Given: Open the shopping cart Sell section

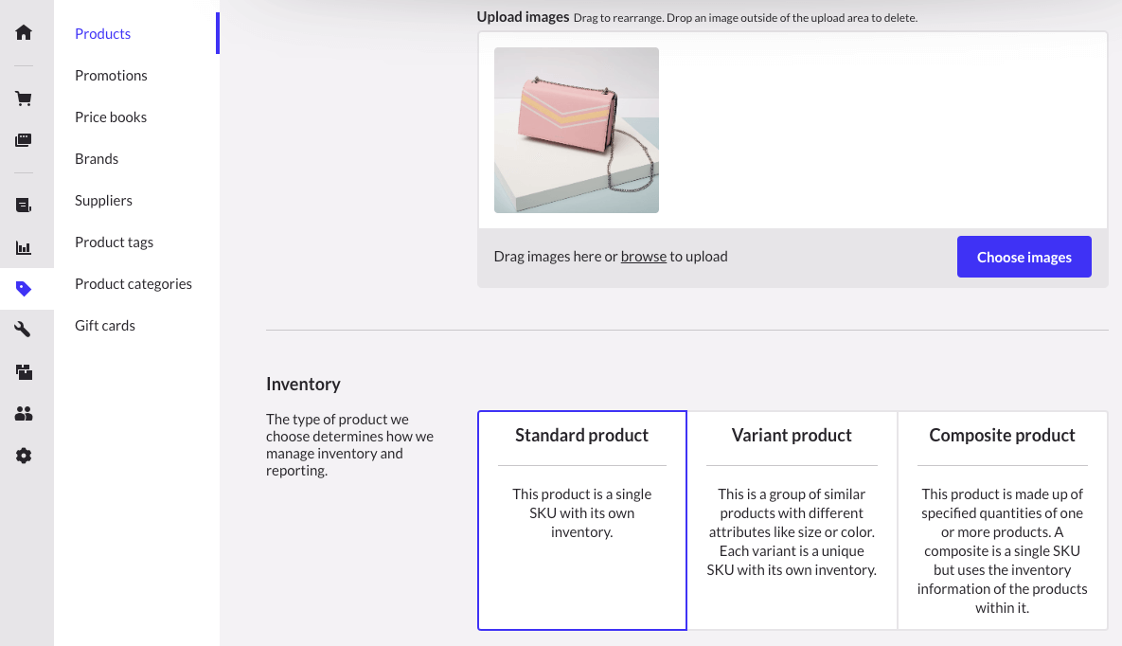Looking at the screenshot, I should tap(24, 99).
